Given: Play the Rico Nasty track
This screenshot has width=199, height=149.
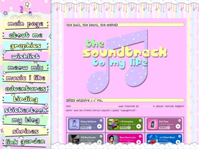Looking at the screenshot, I should click(x=178, y=142).
